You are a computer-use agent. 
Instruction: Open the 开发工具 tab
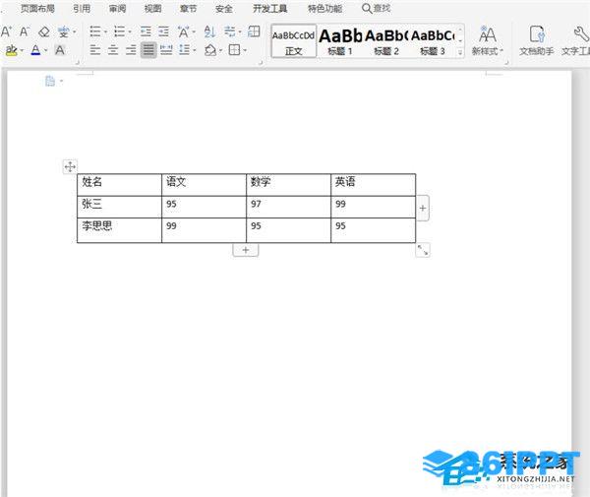tap(269, 8)
